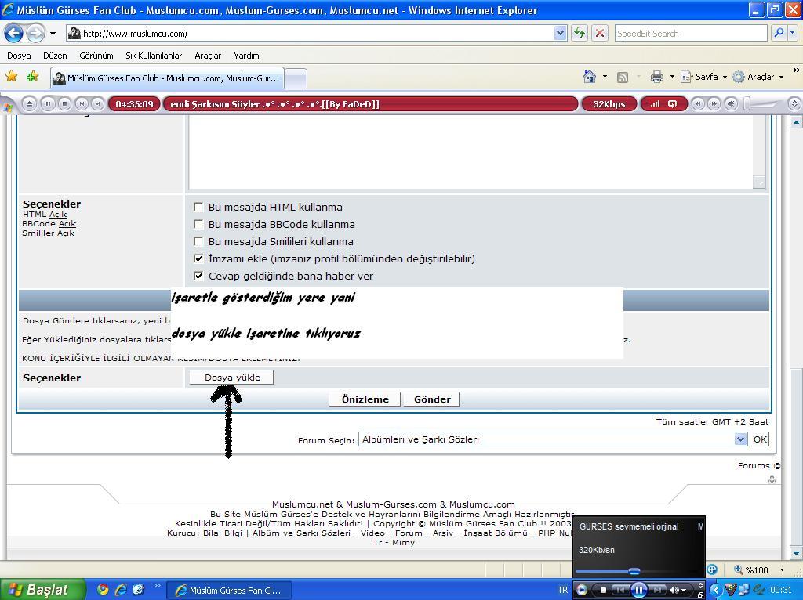This screenshot has height=600, width=803.
Task: Go to the Home page icon
Action: pos(590,77)
